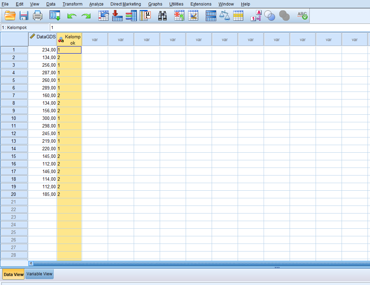Insert cases icon
370x285 pixels.
(x=179, y=16)
